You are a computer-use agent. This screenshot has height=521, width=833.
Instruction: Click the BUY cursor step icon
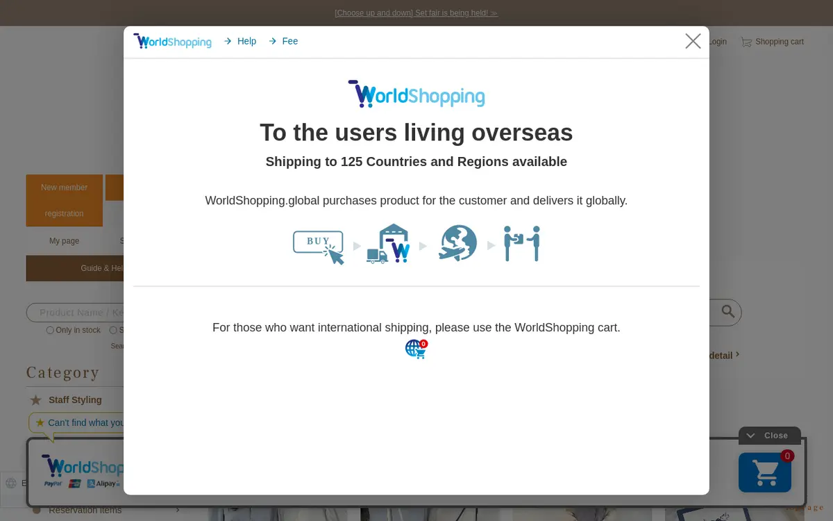tap(319, 247)
